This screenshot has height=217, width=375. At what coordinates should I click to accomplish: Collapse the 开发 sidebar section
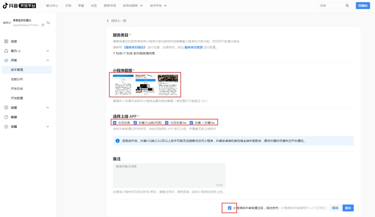click(x=48, y=60)
